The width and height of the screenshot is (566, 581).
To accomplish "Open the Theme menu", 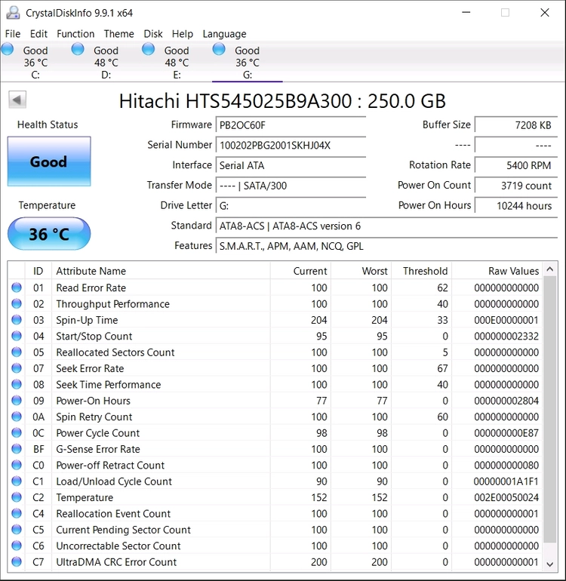I will tap(119, 34).
